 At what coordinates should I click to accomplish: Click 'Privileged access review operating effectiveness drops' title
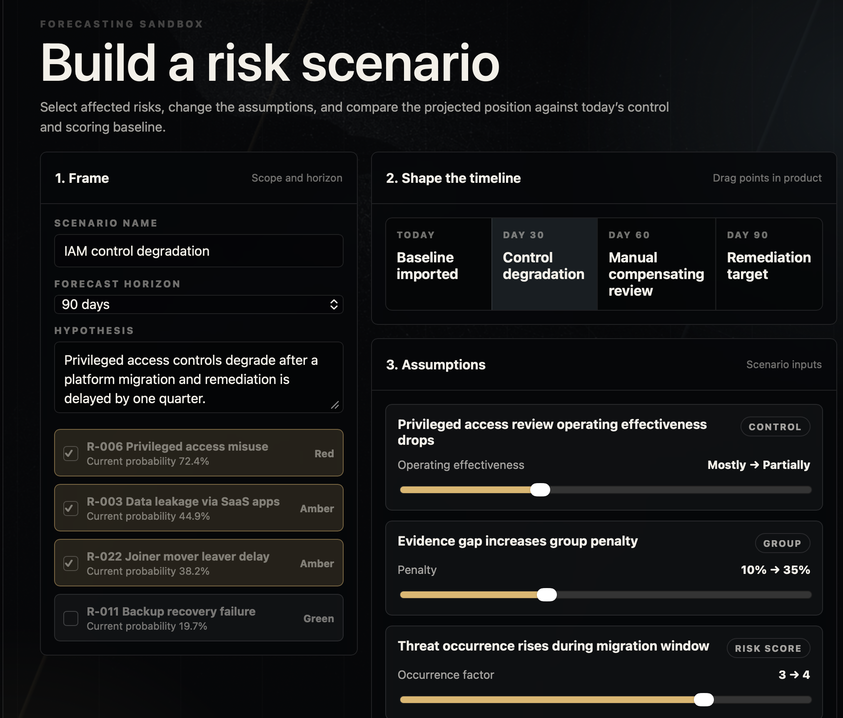552,432
